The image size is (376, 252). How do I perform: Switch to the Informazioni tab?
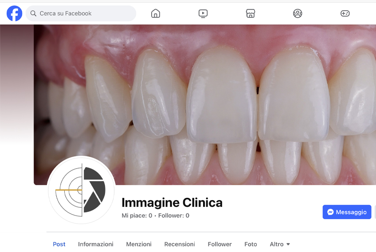[96, 244]
